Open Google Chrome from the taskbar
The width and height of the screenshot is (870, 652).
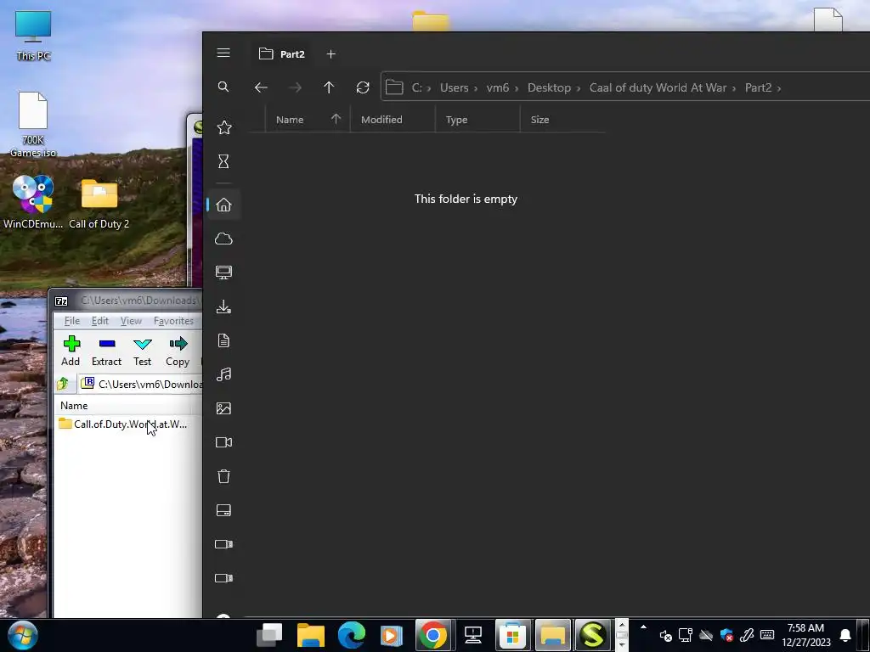(x=432, y=635)
